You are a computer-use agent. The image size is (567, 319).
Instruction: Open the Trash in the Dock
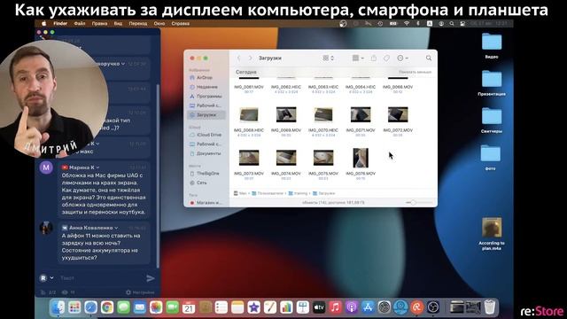click(x=490, y=307)
